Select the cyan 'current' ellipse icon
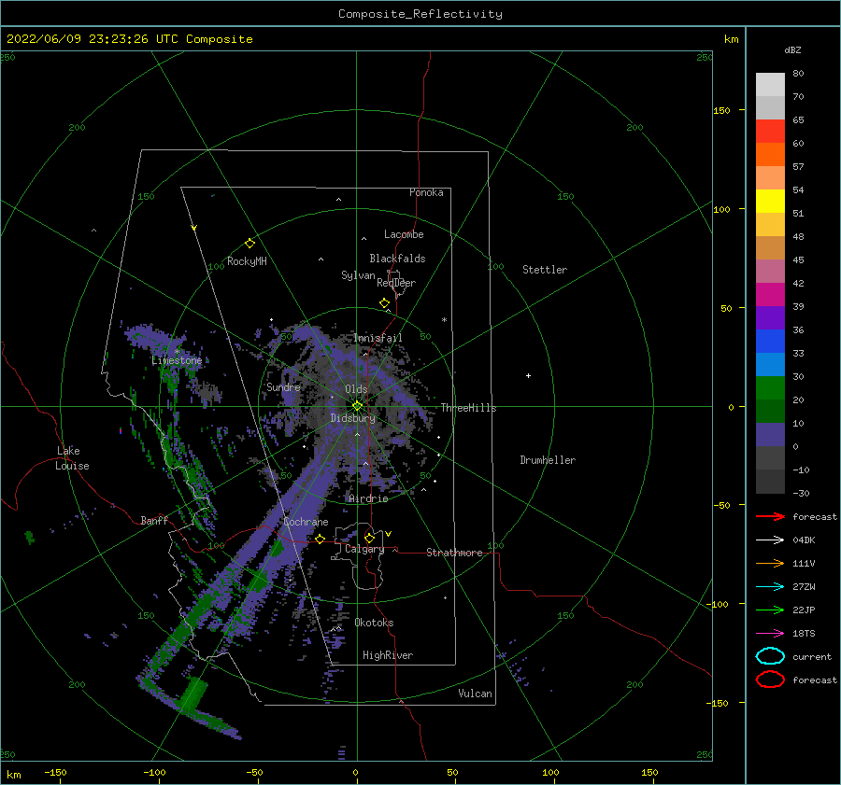The width and height of the screenshot is (841, 785). coord(770,656)
